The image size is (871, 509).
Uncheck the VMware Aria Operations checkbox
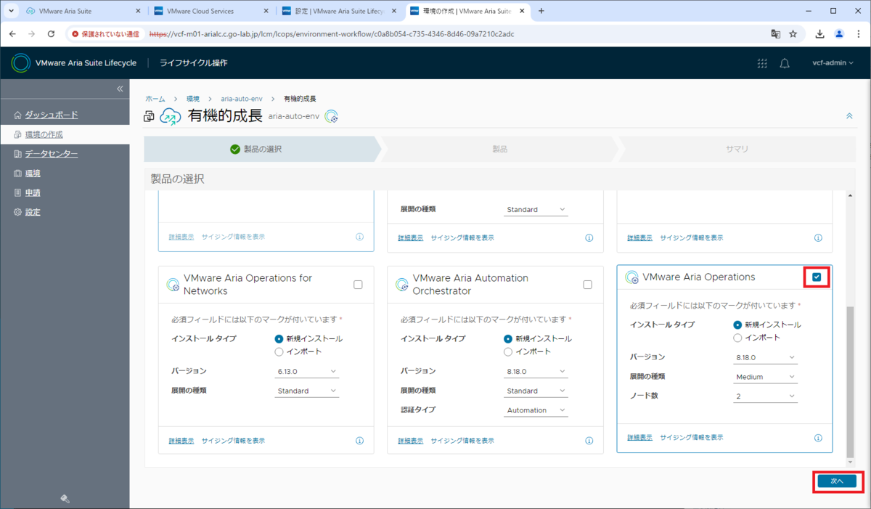click(817, 277)
